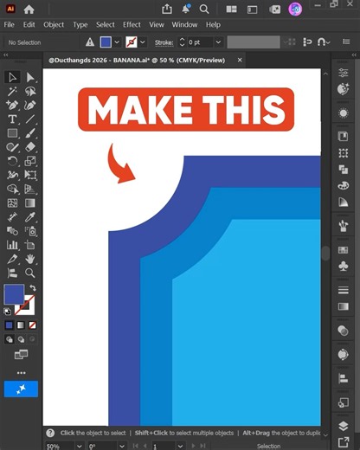Select the Free Transform tool

click(30, 175)
